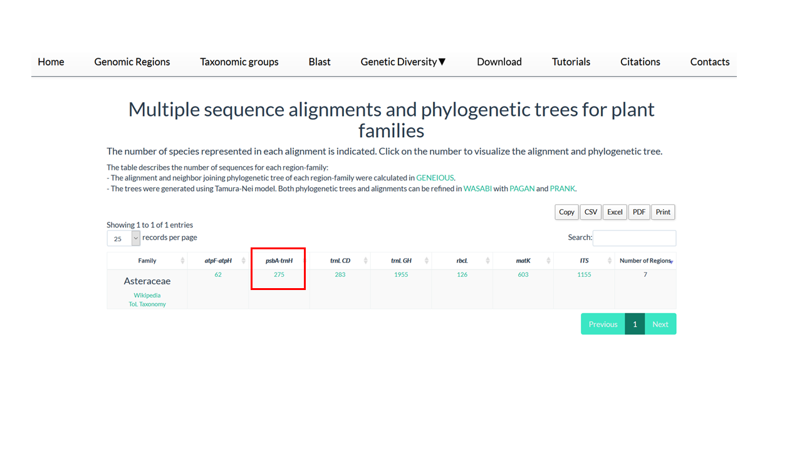Go to Genomic Regions page
The height and width of the screenshot is (451, 802).
click(x=132, y=61)
